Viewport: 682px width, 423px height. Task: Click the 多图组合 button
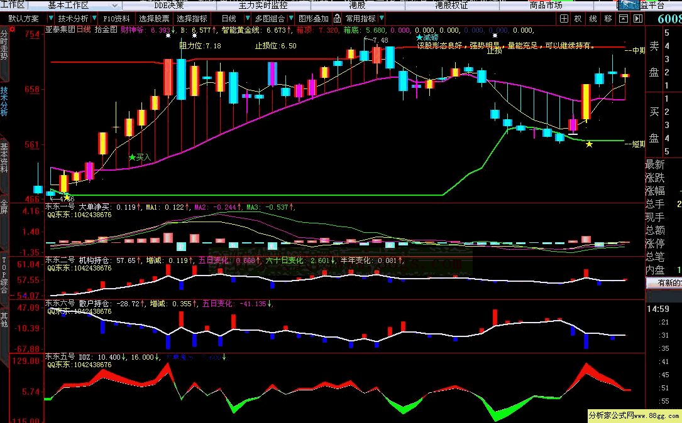(x=270, y=19)
